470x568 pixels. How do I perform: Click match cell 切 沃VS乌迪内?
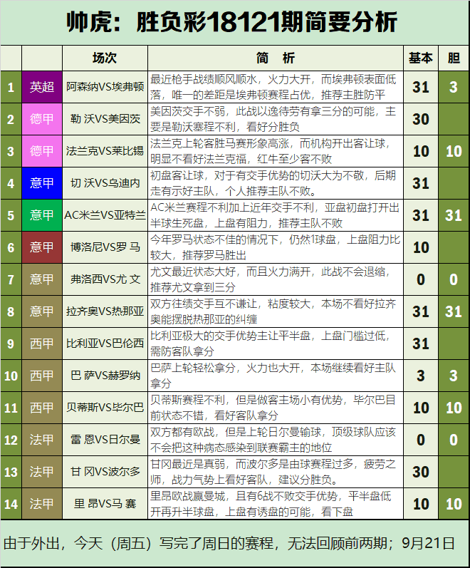[105, 183]
